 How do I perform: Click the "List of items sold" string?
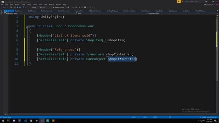point(72,36)
